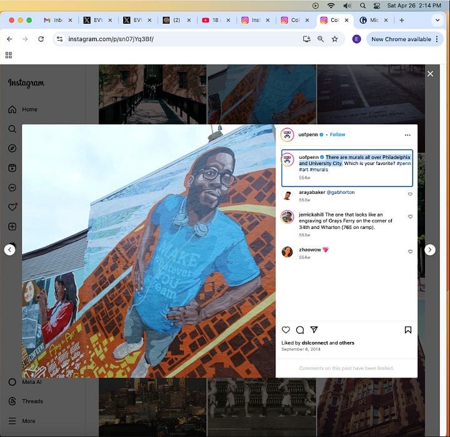Click the Instagram logo
Screen dimensions: 450x437
[x=26, y=83]
